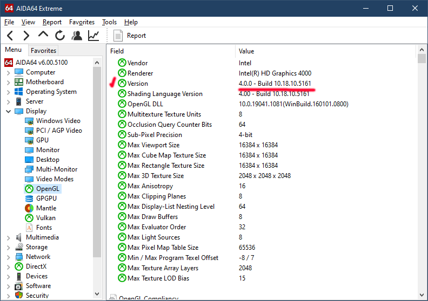Select the Security shield icon
The height and width of the screenshot is (301, 428).
[19, 295]
